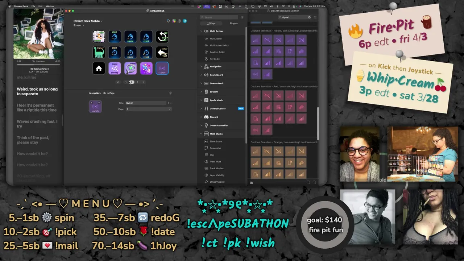
Task: Go to page 1 of the deck
Action: pyautogui.click(x=126, y=82)
